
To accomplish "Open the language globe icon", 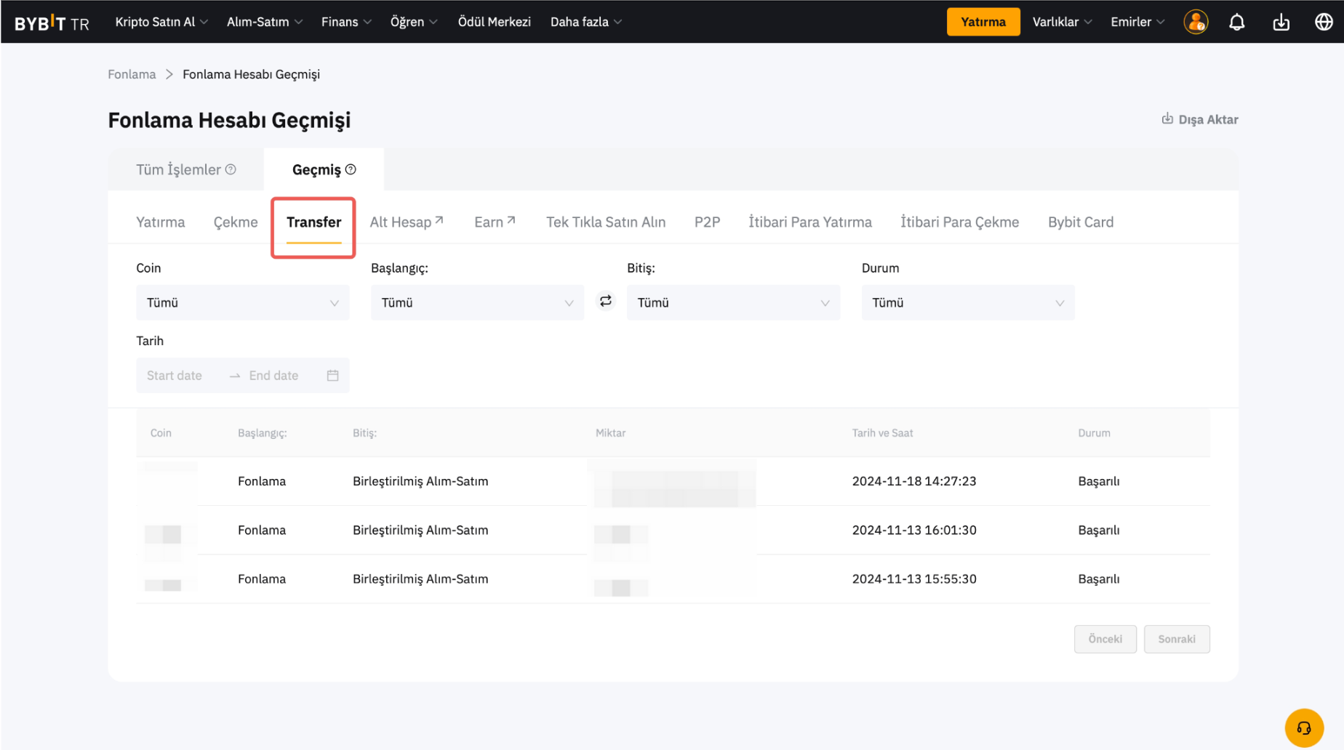I will 1324,22.
